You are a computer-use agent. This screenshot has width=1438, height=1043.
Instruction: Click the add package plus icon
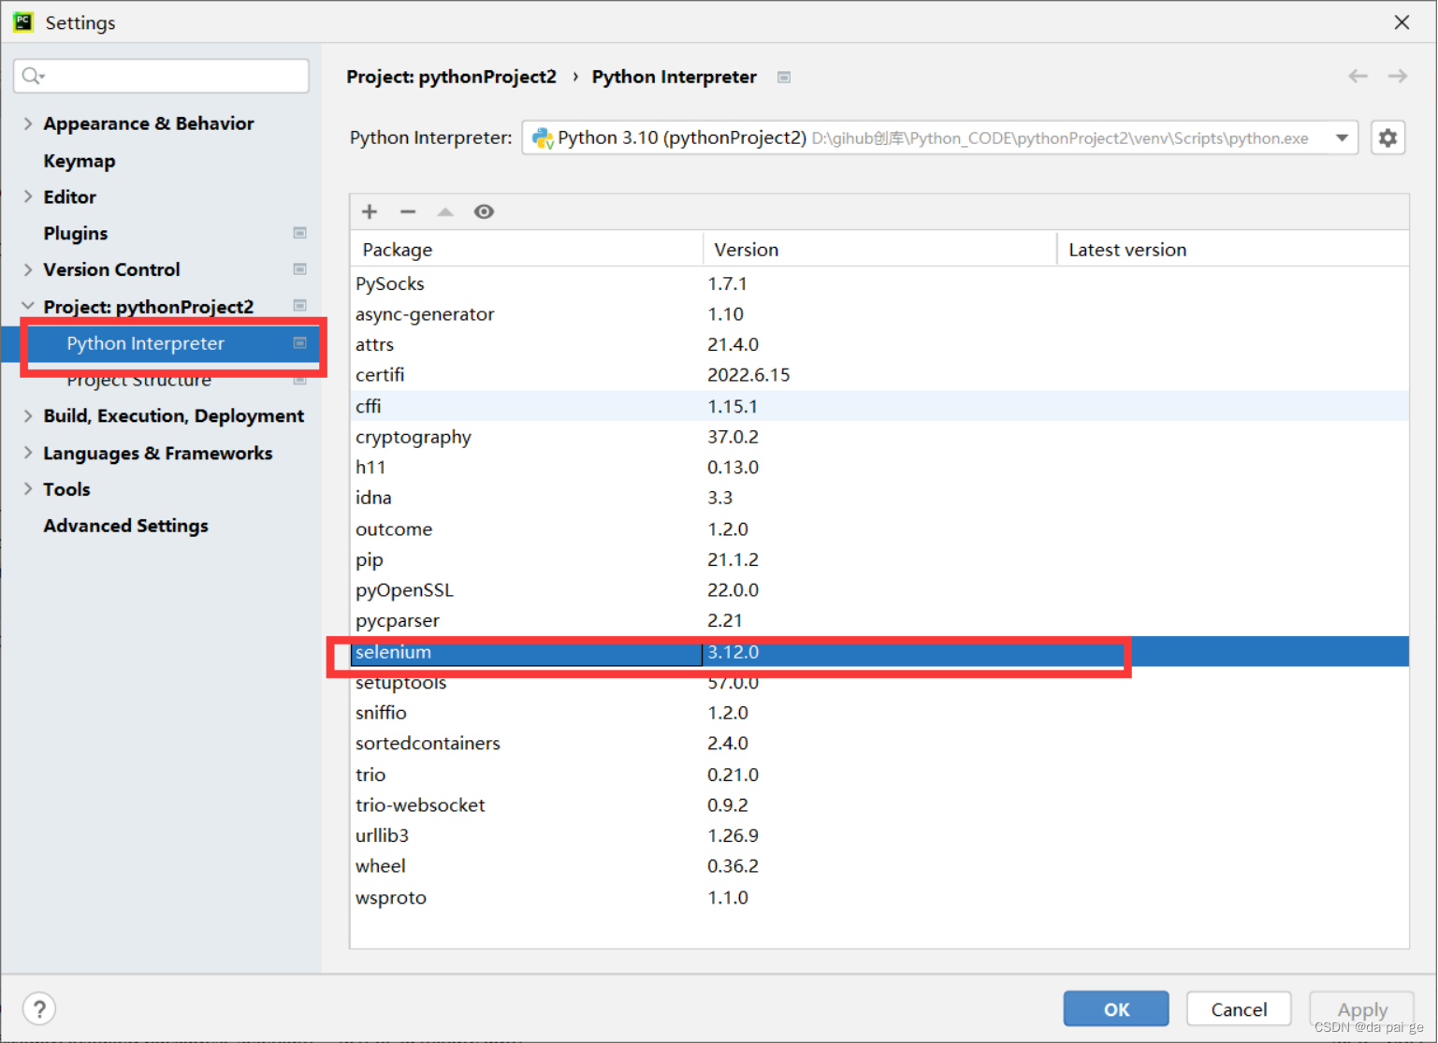370,211
